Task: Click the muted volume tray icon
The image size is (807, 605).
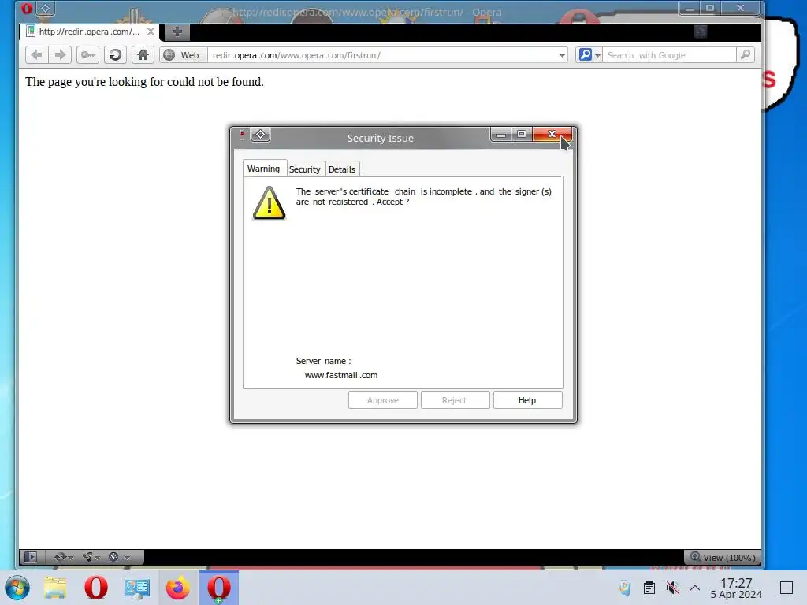Action: pos(672,588)
